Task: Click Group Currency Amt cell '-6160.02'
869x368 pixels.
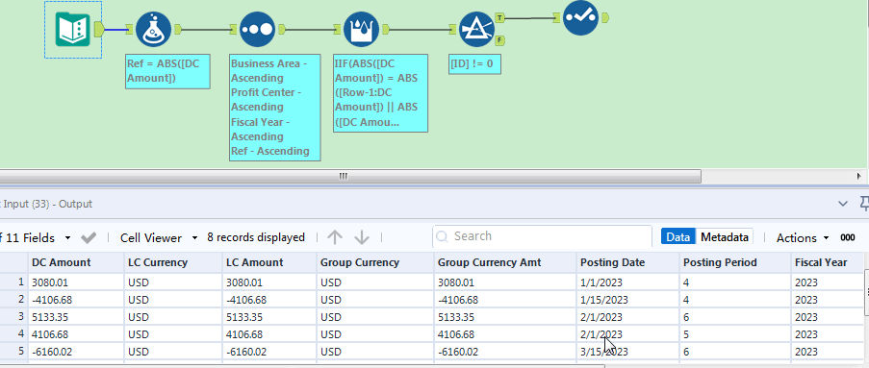Action: pos(505,352)
